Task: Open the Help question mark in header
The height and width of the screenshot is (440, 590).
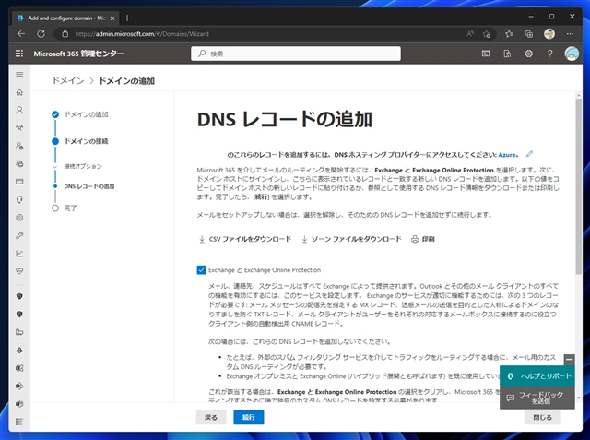Action: tap(550, 54)
